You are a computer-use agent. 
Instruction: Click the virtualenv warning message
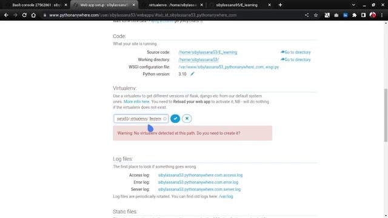tap(193, 133)
